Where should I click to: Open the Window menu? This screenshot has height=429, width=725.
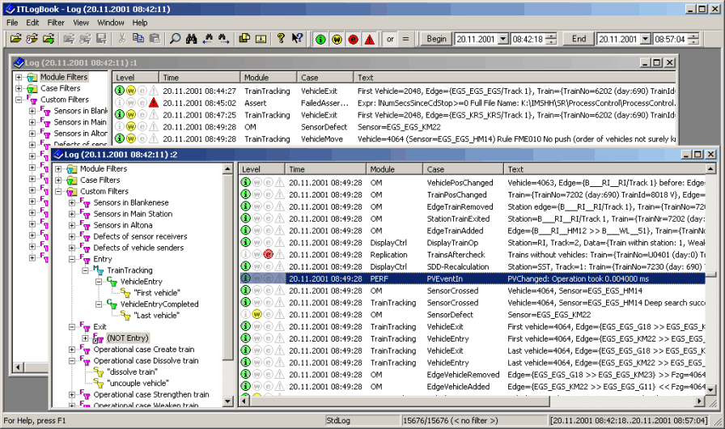(111, 23)
